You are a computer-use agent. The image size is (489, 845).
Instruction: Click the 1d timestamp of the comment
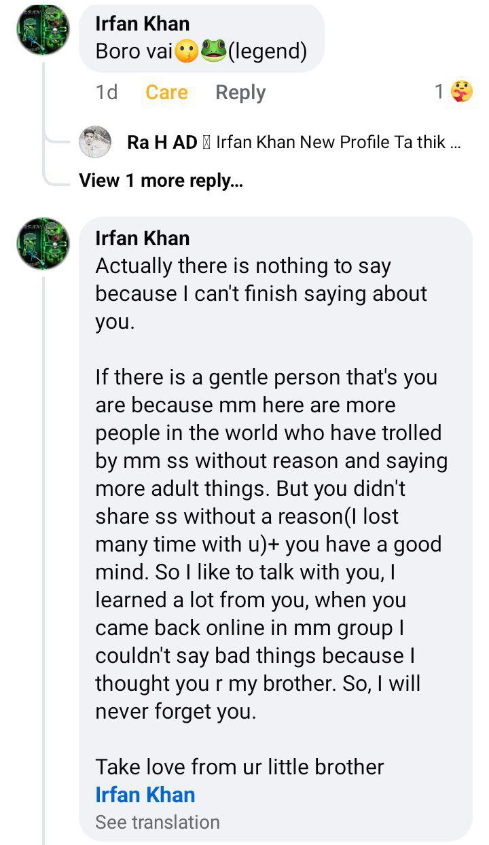(x=107, y=92)
